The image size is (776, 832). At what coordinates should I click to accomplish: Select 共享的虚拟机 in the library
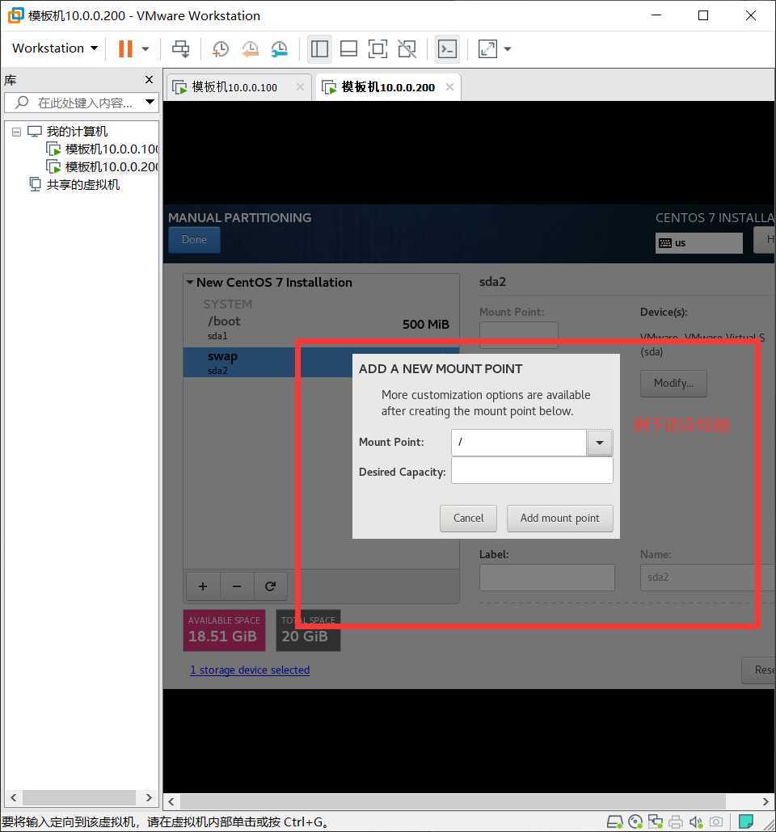(x=74, y=185)
